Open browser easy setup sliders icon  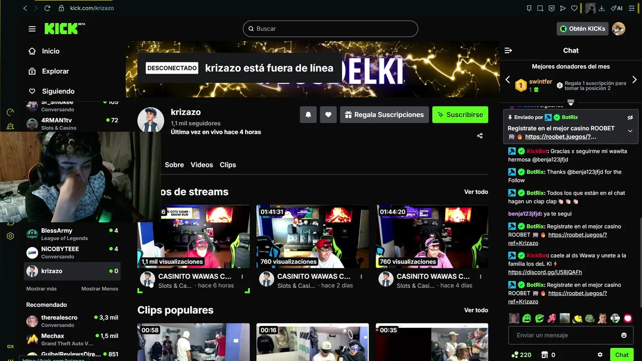coord(631,8)
